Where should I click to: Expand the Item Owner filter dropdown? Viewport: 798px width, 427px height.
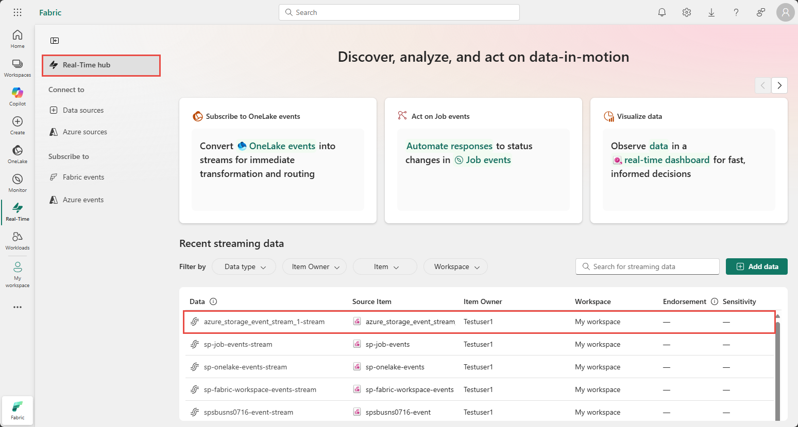coord(315,266)
